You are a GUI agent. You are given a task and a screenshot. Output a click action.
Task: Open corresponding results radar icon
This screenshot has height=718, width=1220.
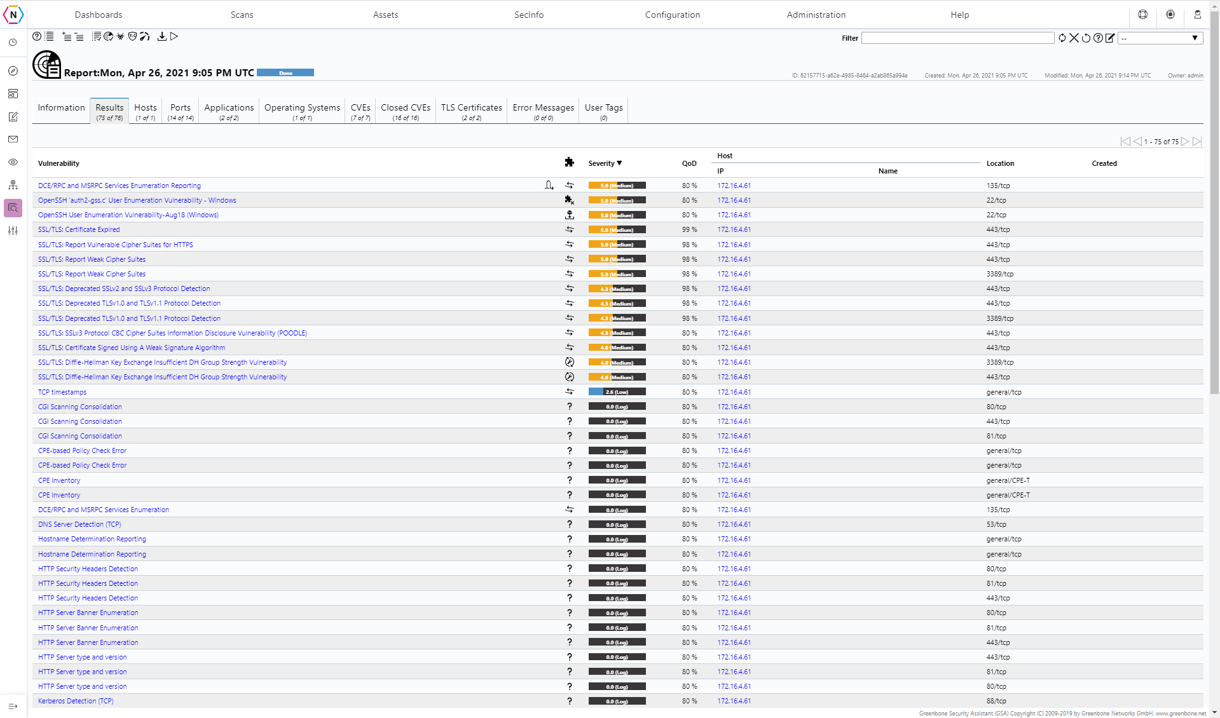click(x=109, y=37)
